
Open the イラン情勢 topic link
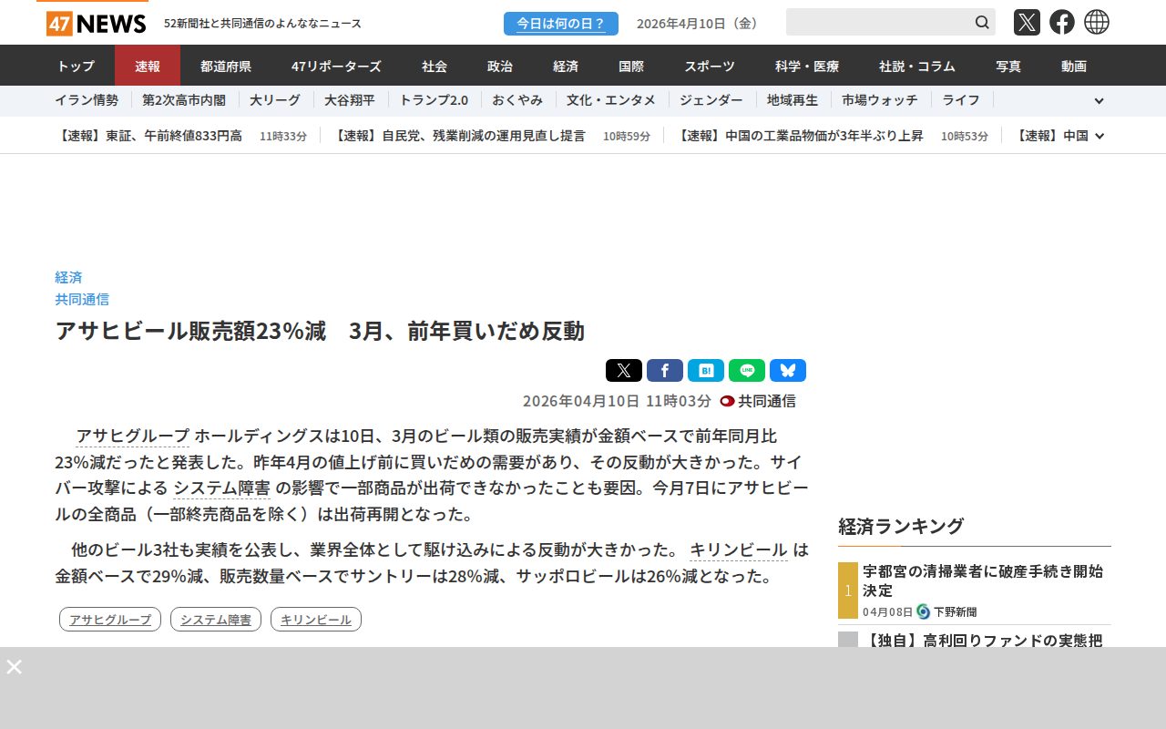87,100
